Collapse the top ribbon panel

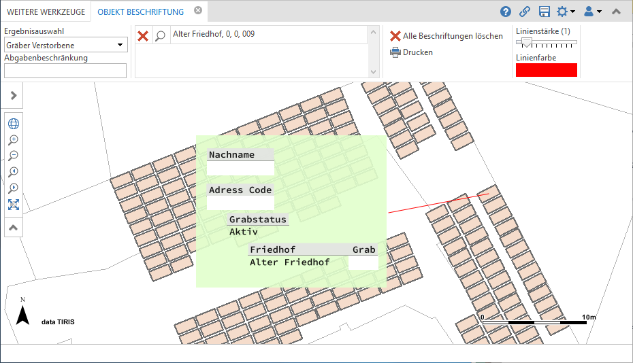(616, 12)
